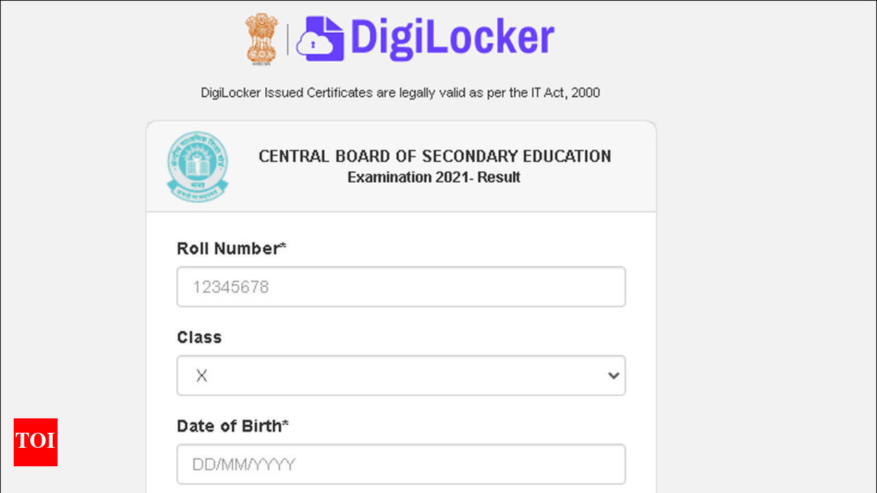877x493 pixels.
Task: Click the Class field label
Action: tap(199, 338)
